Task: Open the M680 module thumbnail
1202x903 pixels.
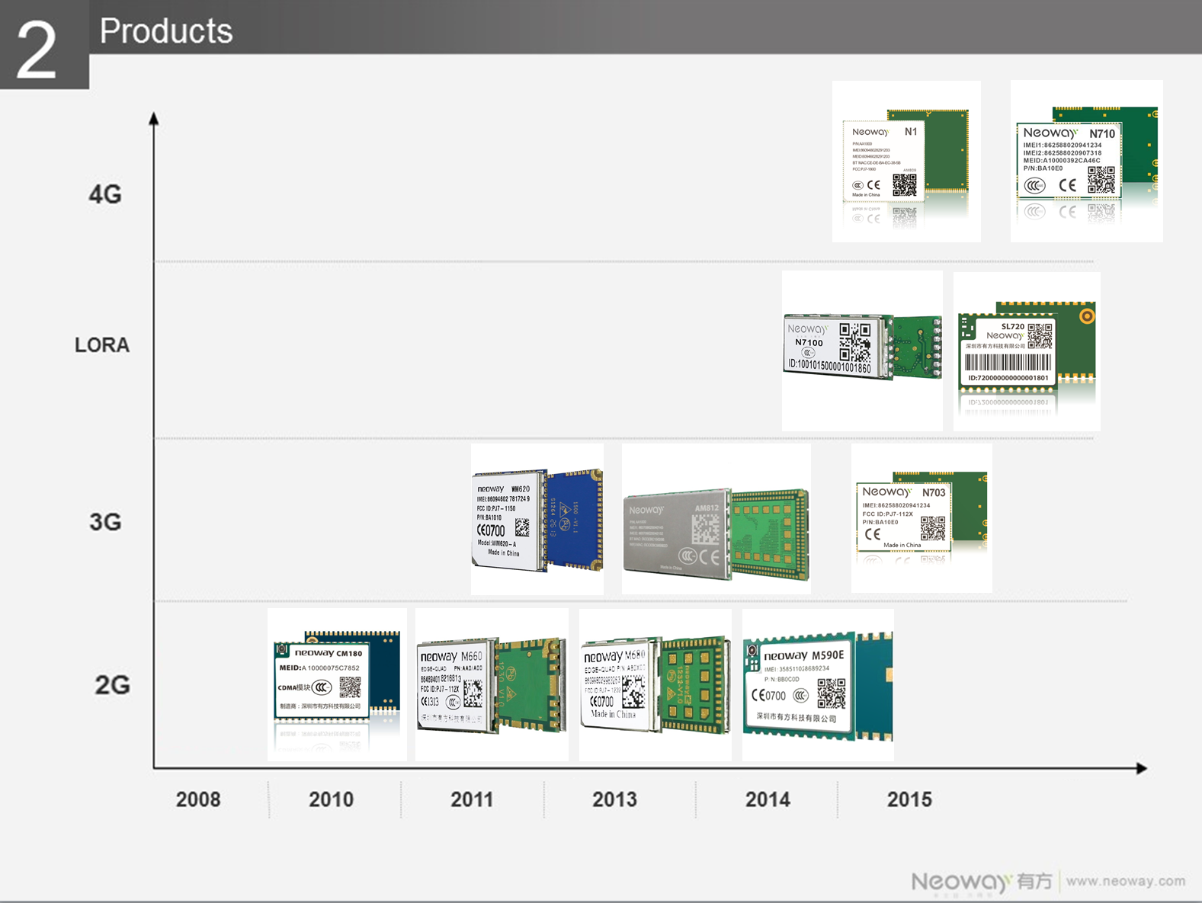Action: [655, 685]
